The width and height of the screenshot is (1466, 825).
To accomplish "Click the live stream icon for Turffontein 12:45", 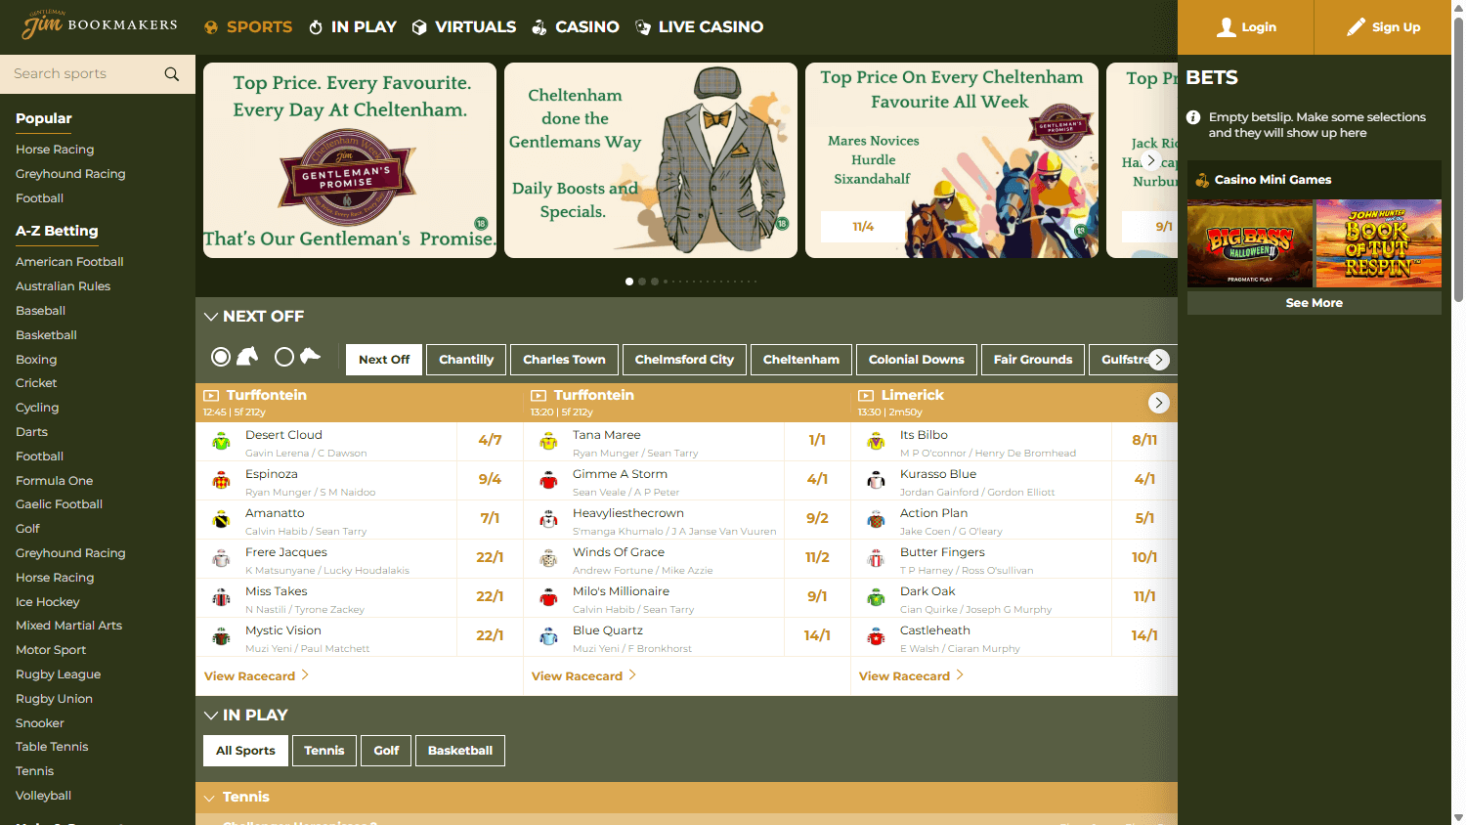I will click(211, 396).
